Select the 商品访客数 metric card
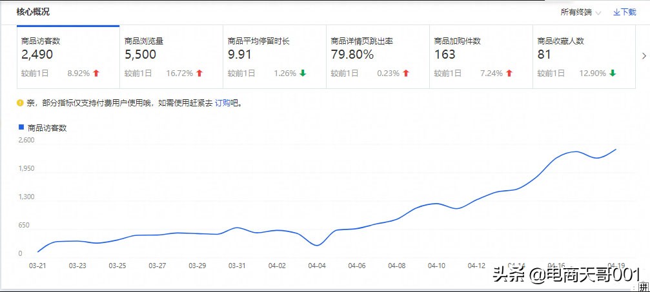 click(x=68, y=57)
